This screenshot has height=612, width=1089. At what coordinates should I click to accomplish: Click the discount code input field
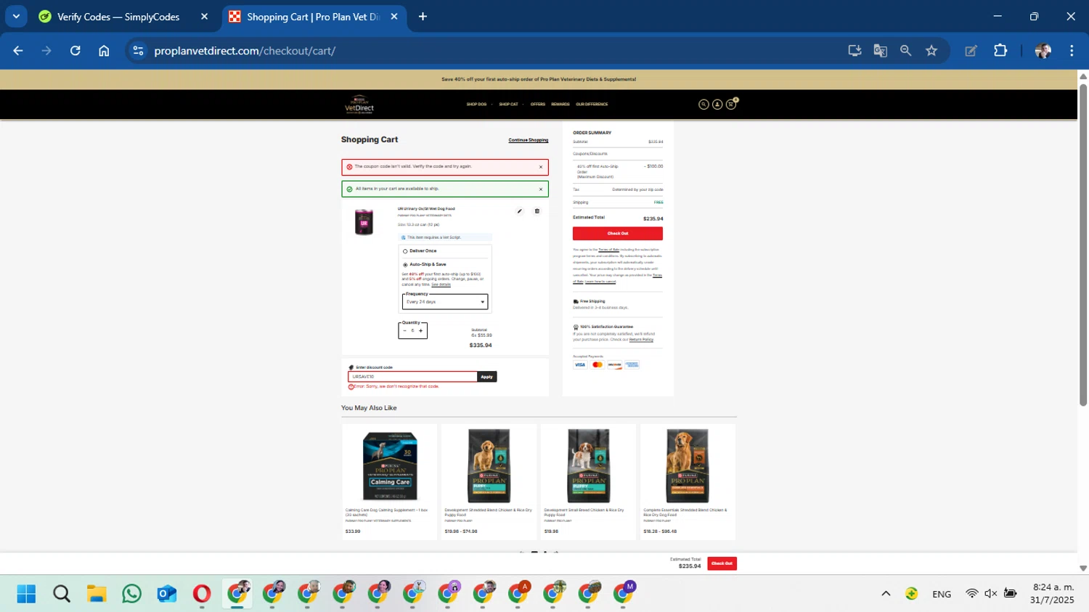pos(412,377)
